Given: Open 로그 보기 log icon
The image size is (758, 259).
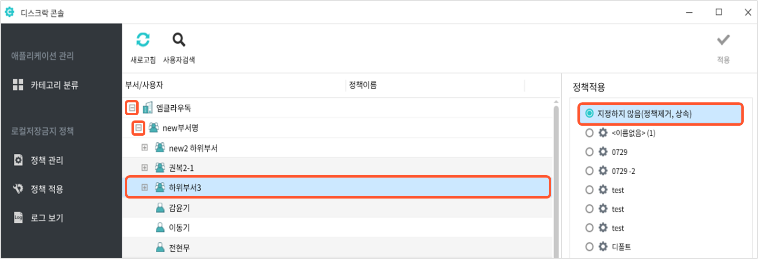Looking at the screenshot, I should tap(18, 218).
